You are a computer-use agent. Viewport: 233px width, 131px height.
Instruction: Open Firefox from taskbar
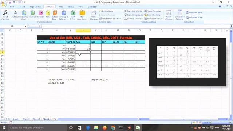tap(104, 128)
